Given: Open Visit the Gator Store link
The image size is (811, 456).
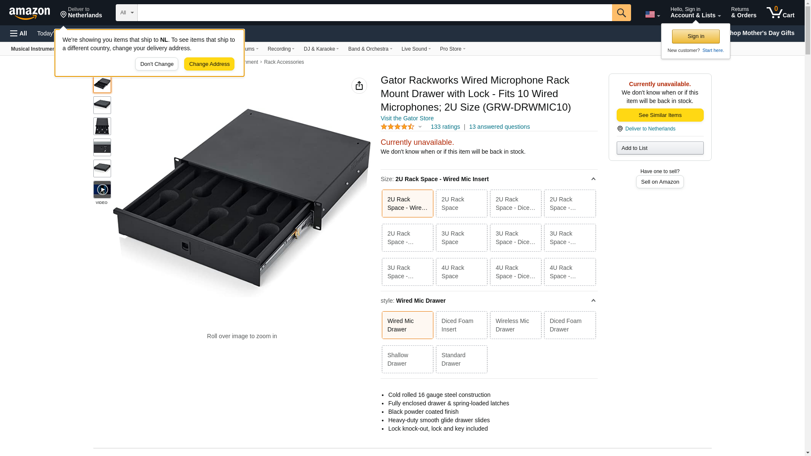Looking at the screenshot, I should point(407,118).
